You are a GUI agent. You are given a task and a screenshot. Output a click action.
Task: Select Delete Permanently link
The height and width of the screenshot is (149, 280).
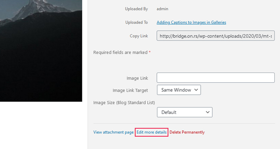[187, 132]
